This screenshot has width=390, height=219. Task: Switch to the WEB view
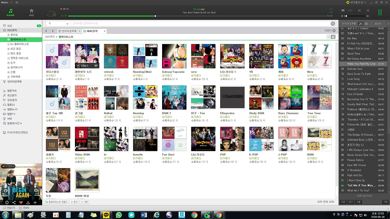[x=31, y=12]
